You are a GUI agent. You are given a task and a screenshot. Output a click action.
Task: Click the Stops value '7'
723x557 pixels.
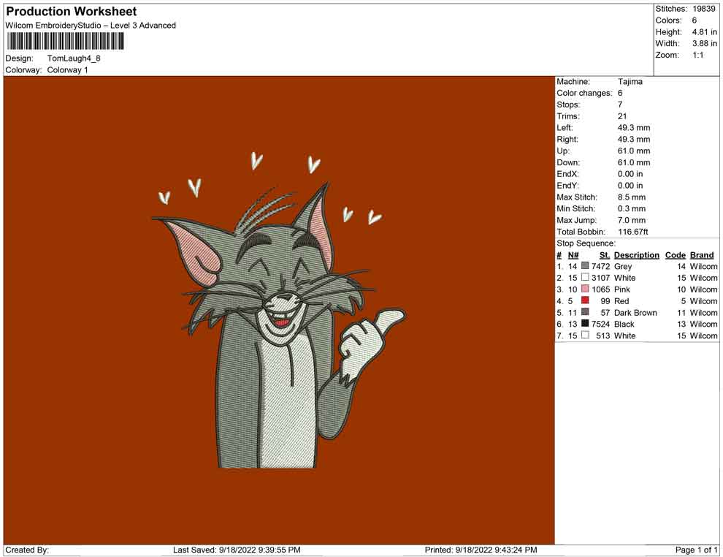tap(620, 105)
